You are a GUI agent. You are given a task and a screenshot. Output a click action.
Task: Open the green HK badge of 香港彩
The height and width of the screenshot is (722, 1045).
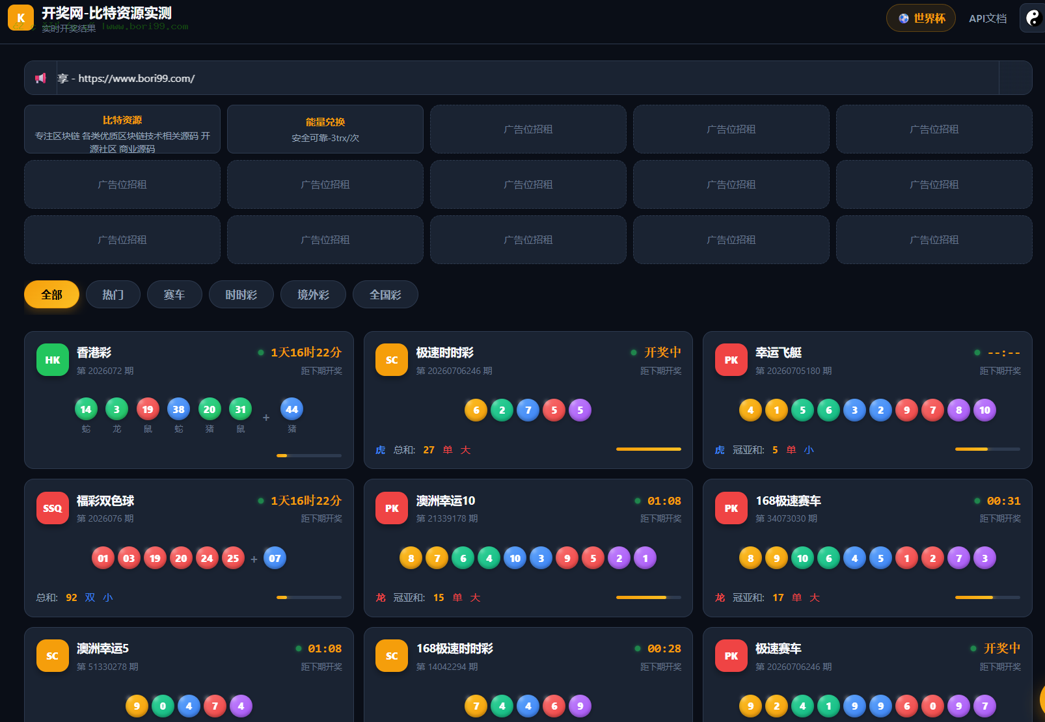(x=53, y=360)
